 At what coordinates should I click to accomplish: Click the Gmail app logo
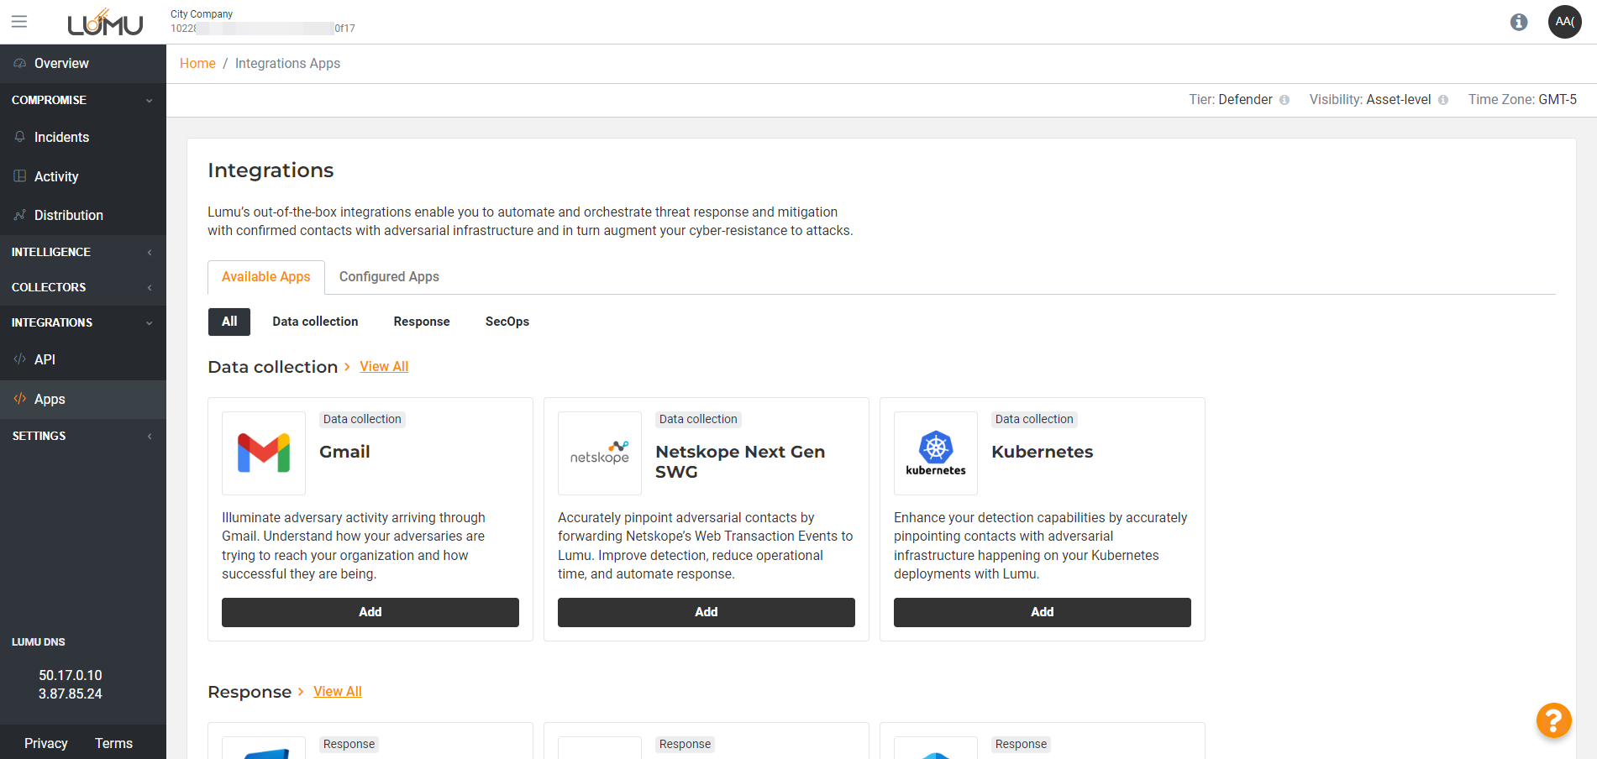[x=264, y=453]
